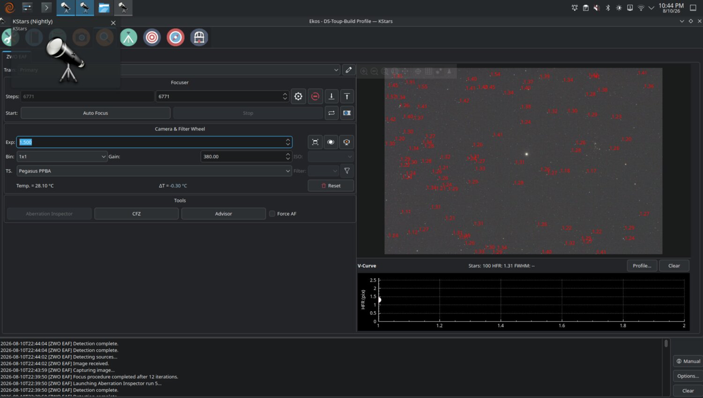Abort focuser motion with the red stop icon

315,97
